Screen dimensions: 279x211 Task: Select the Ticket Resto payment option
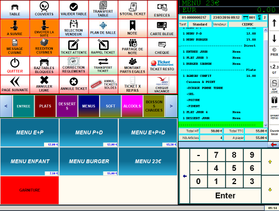[162, 65]
